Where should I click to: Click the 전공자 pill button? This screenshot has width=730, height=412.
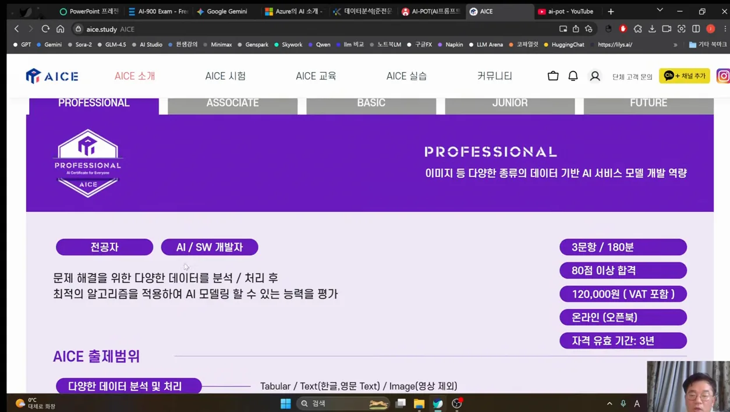click(x=104, y=247)
